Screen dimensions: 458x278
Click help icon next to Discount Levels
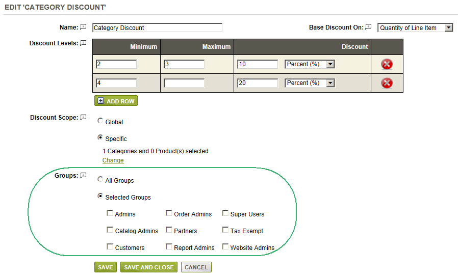pos(83,43)
